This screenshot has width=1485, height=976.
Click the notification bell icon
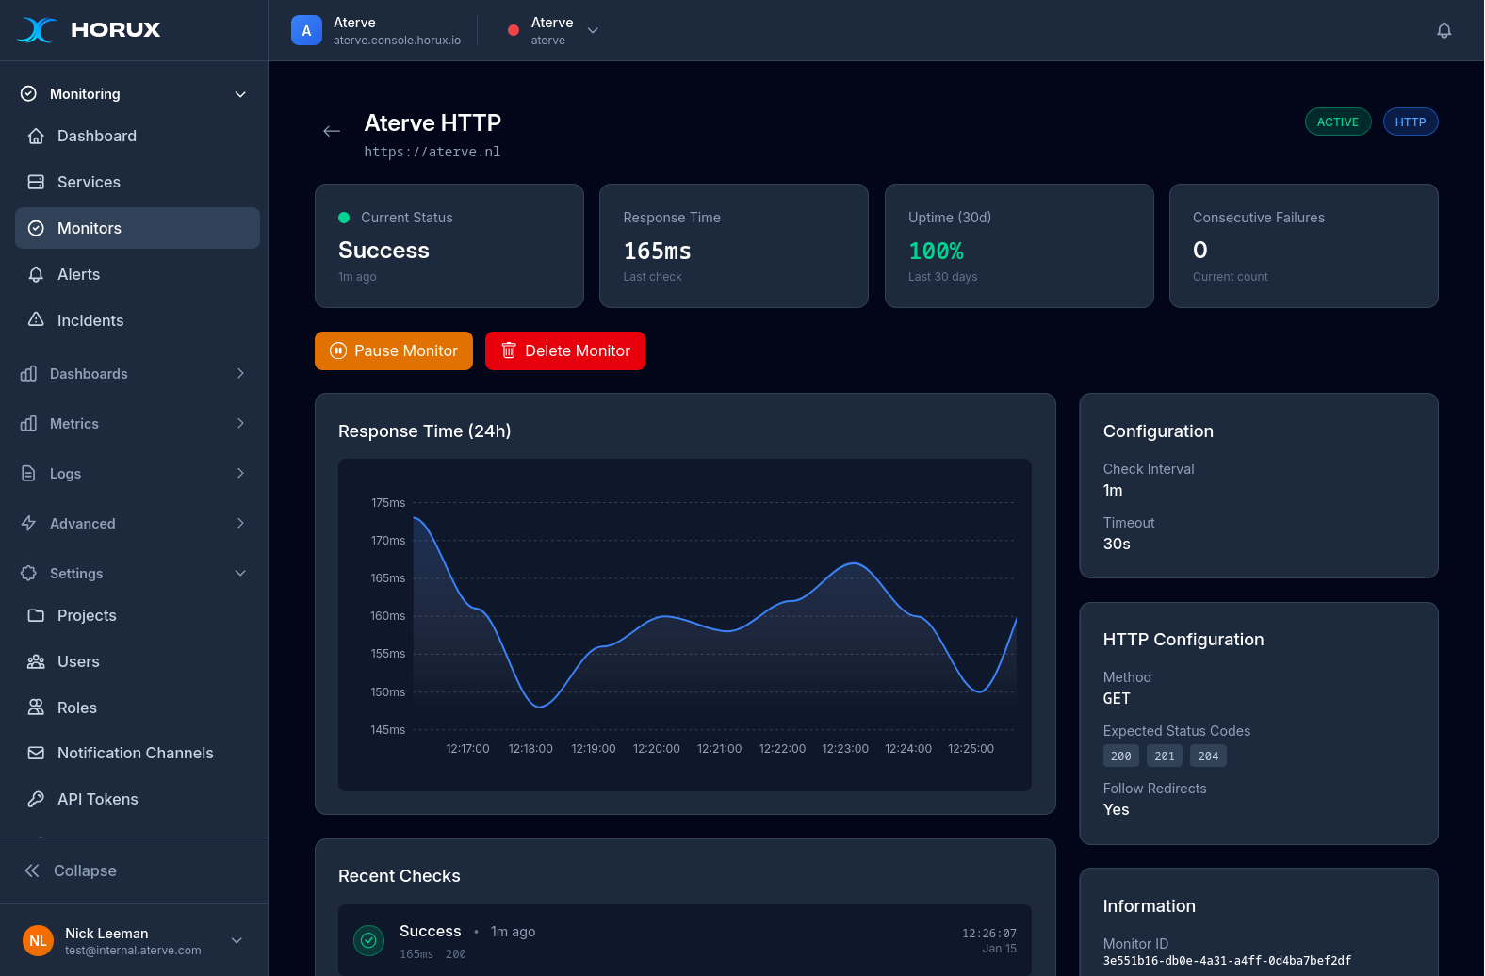click(1444, 30)
